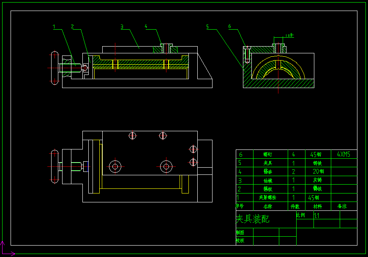Select the 1:1 scale value

316,216
